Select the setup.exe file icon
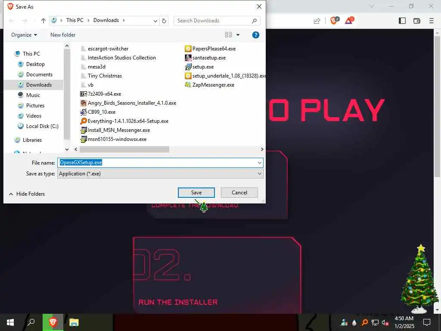This screenshot has width=441, height=331. coord(188,67)
